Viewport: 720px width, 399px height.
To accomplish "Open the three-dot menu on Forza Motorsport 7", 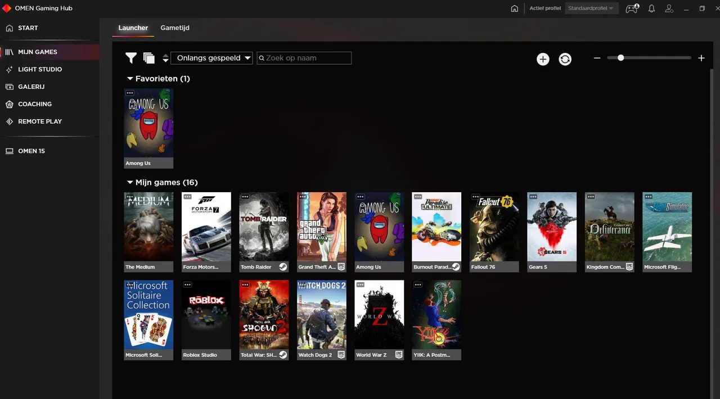I will (187, 197).
